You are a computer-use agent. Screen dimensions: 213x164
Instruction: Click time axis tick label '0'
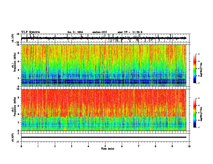21,146
